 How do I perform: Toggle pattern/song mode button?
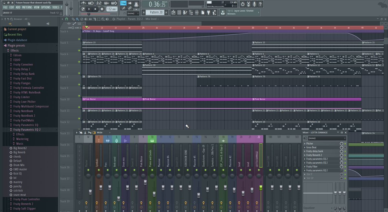coord(83,9)
